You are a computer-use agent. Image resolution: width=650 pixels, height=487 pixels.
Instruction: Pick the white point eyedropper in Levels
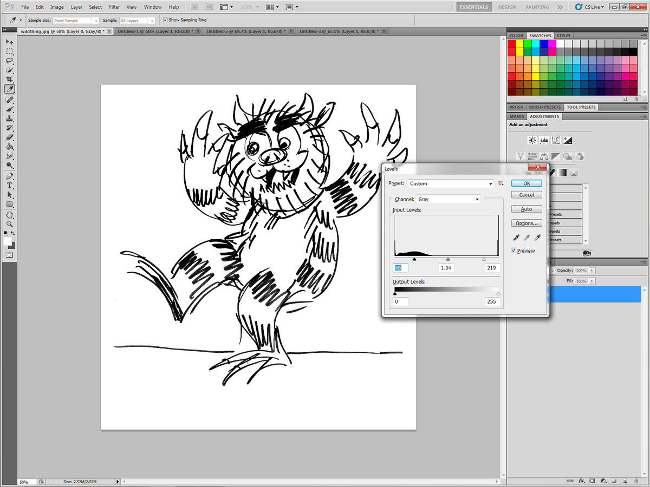click(537, 238)
